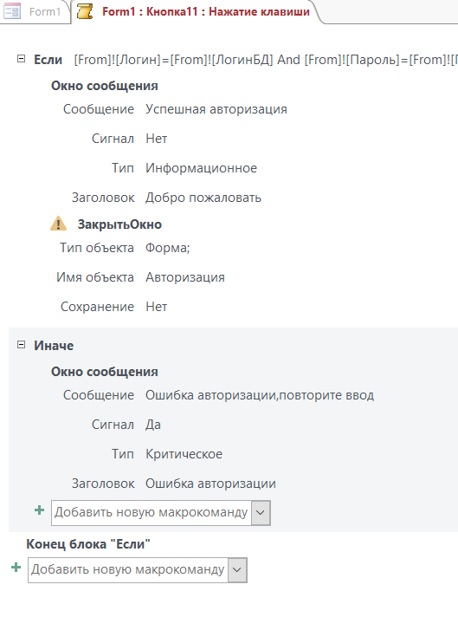
Task: Collapse the Если block
Action: point(22,59)
